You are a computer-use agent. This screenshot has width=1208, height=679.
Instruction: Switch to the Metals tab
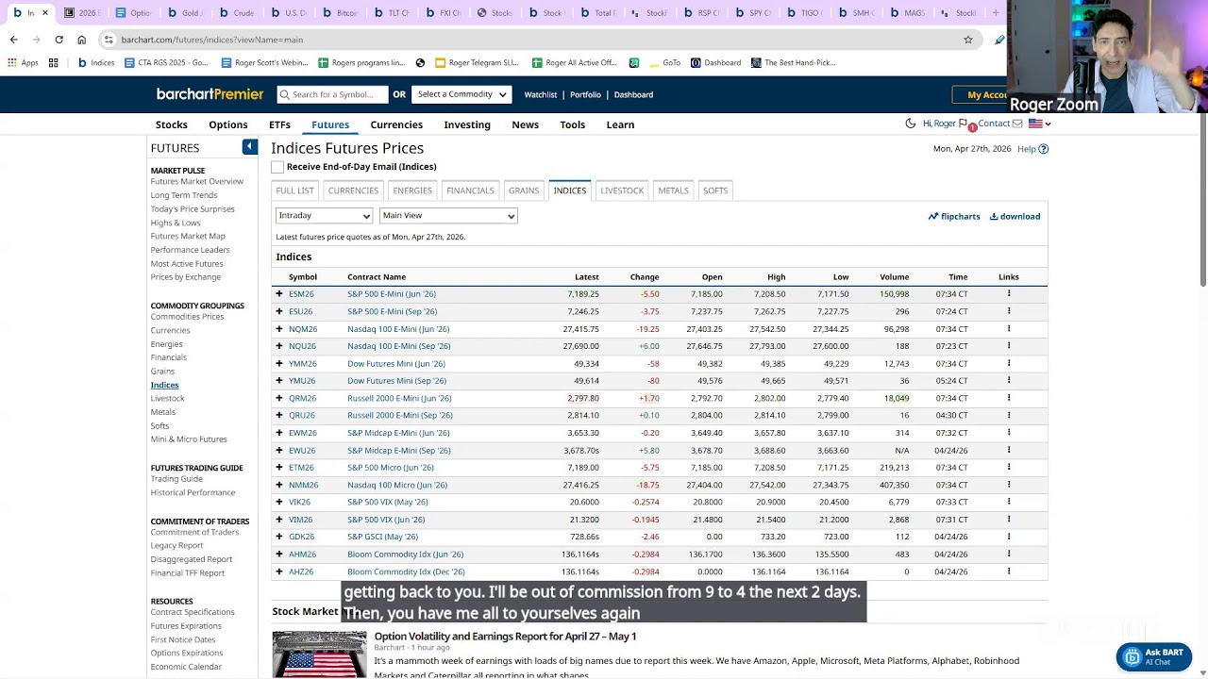click(673, 190)
